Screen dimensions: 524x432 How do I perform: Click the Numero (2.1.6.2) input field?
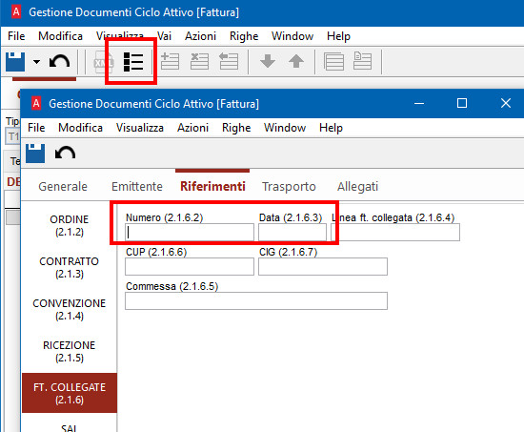pos(190,233)
